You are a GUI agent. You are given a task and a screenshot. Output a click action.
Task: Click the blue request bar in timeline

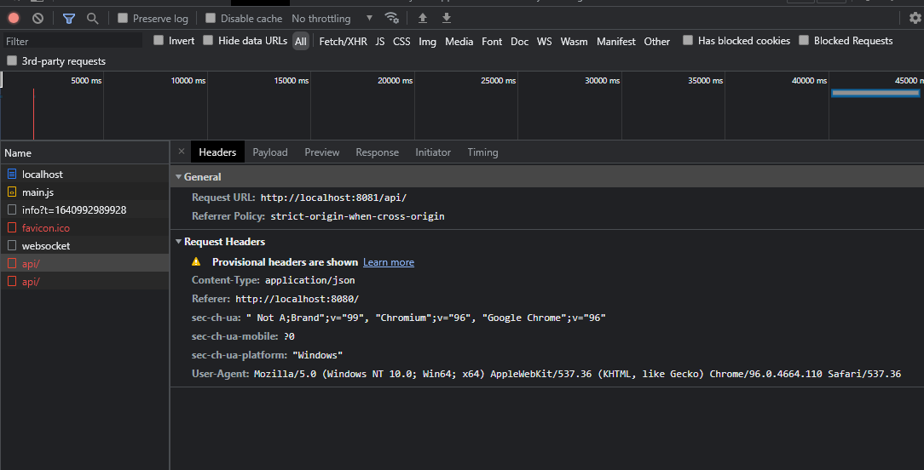tap(875, 93)
